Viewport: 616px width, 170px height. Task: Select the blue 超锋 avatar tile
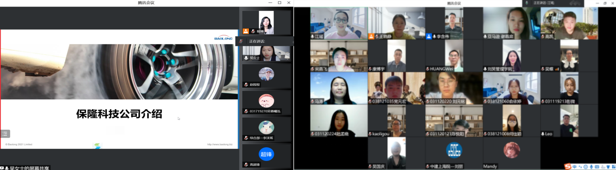coord(266,156)
